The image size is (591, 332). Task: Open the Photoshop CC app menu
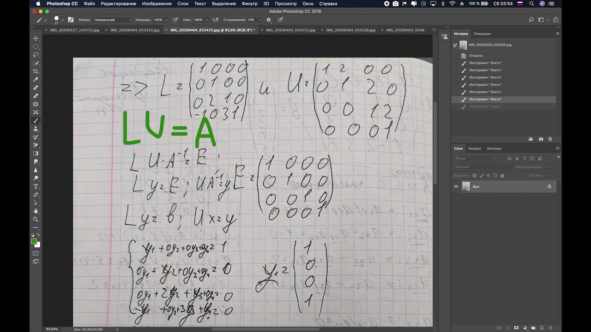[62, 3]
